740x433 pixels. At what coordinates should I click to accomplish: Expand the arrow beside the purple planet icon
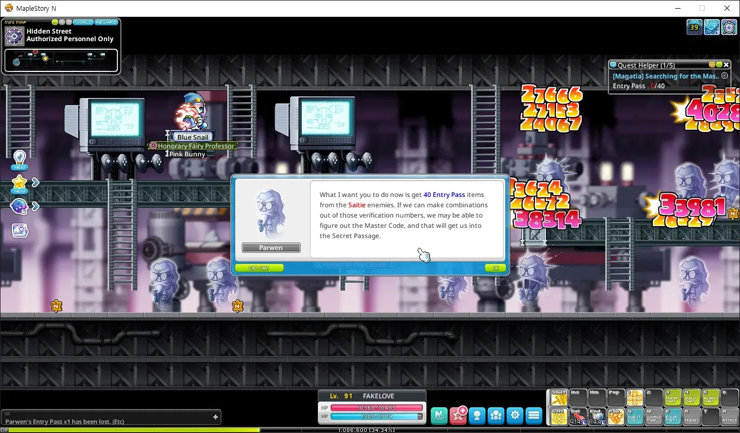tap(36, 206)
